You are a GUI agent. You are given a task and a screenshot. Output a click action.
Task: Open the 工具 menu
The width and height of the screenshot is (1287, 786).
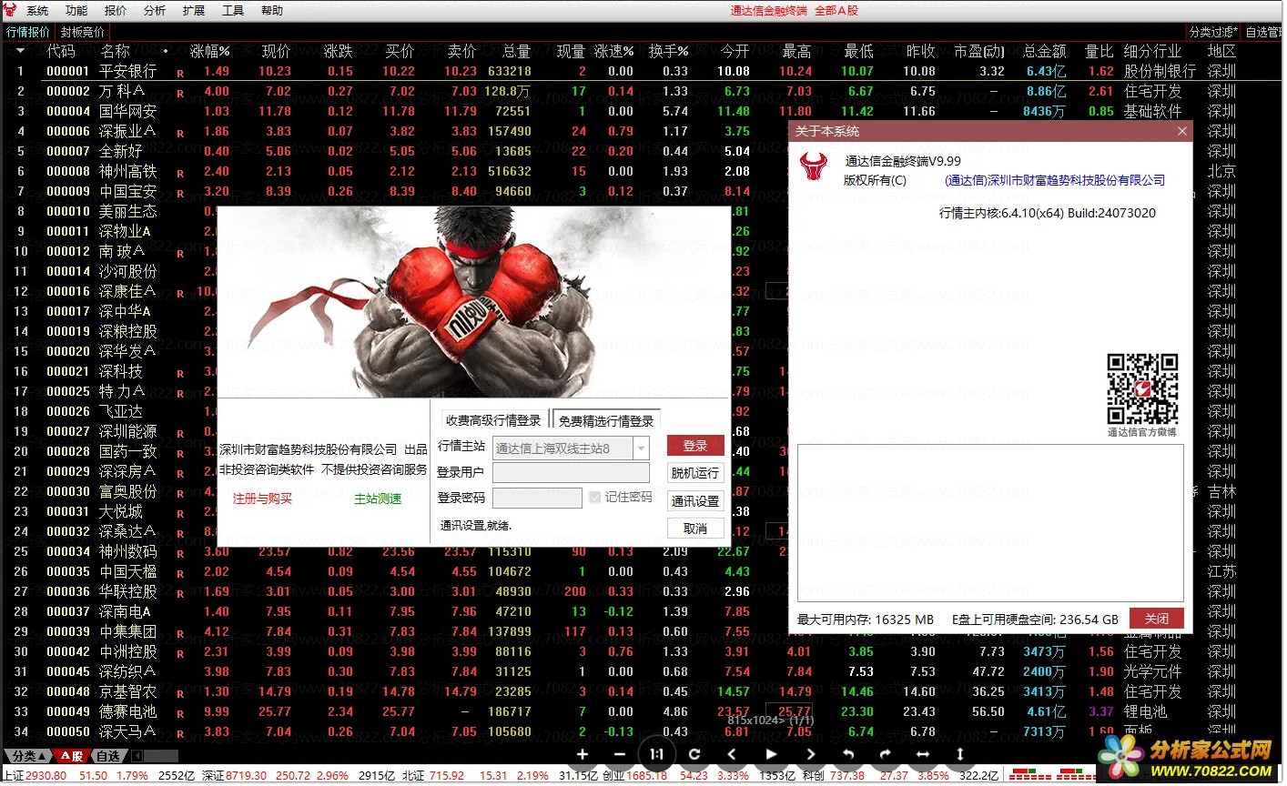point(233,11)
